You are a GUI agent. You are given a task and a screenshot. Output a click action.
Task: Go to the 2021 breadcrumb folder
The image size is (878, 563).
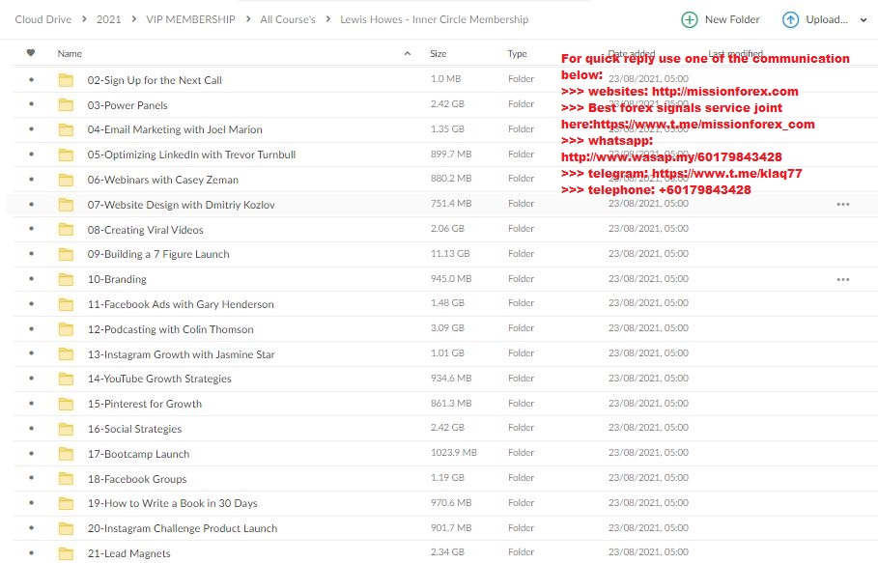pos(108,19)
